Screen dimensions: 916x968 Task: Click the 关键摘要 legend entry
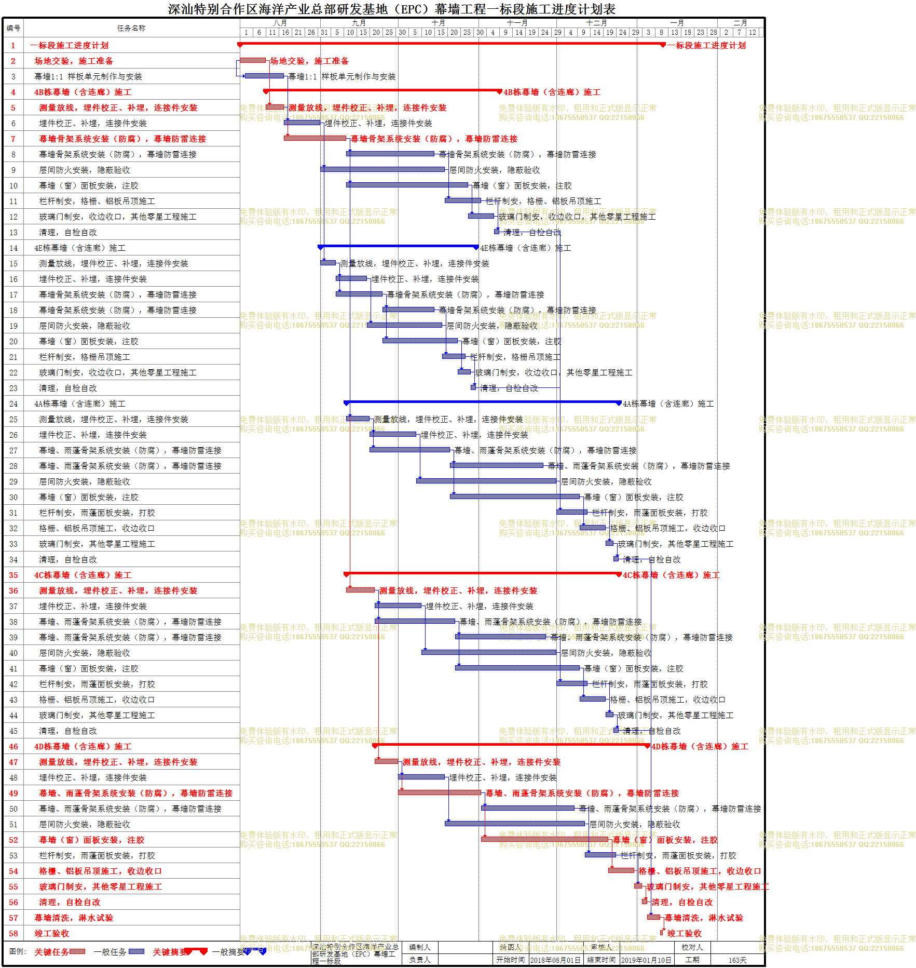tap(180, 952)
